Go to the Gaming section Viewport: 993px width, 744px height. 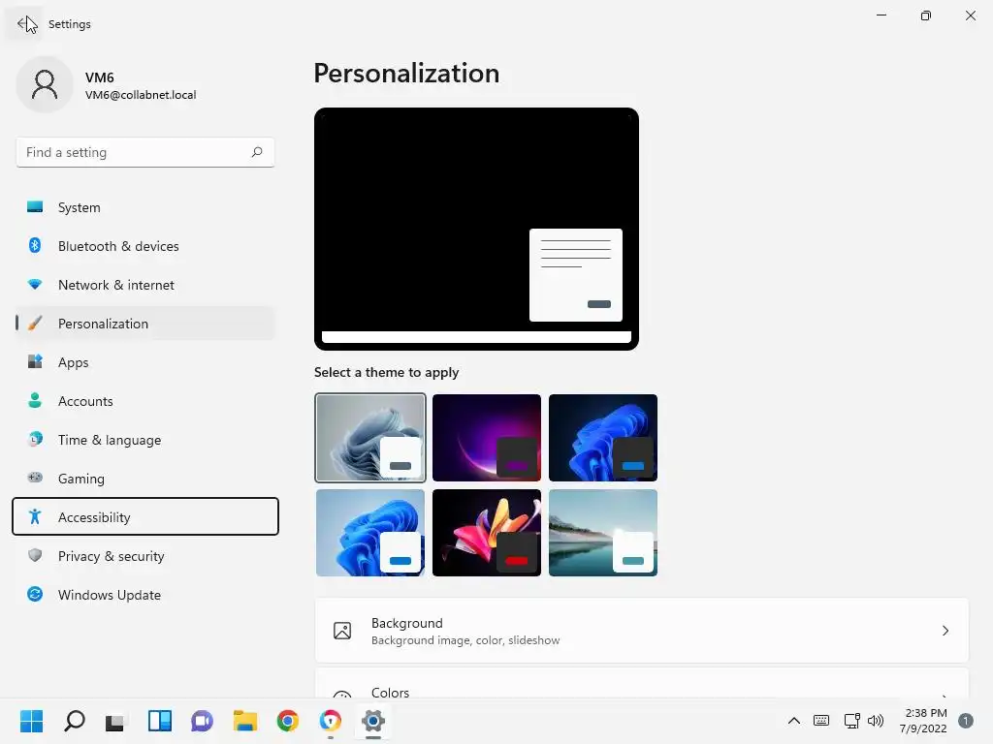pos(145,479)
